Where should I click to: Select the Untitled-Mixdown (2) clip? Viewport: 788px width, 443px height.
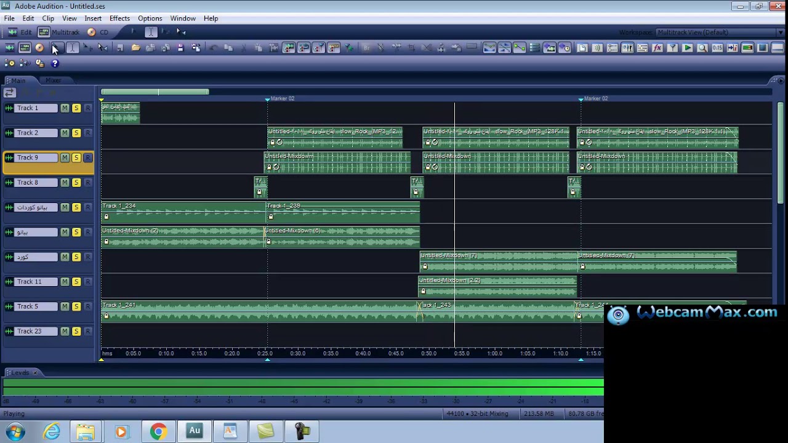coord(183,237)
